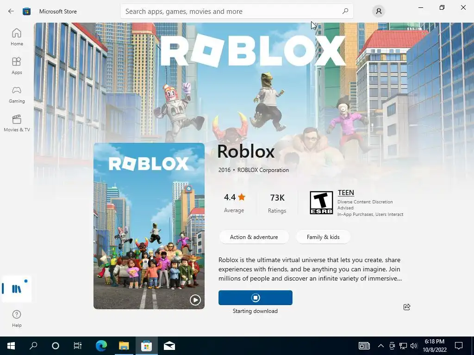Click the Microsoft Store logo icon
This screenshot has height=355, width=474.
[x=26, y=12]
